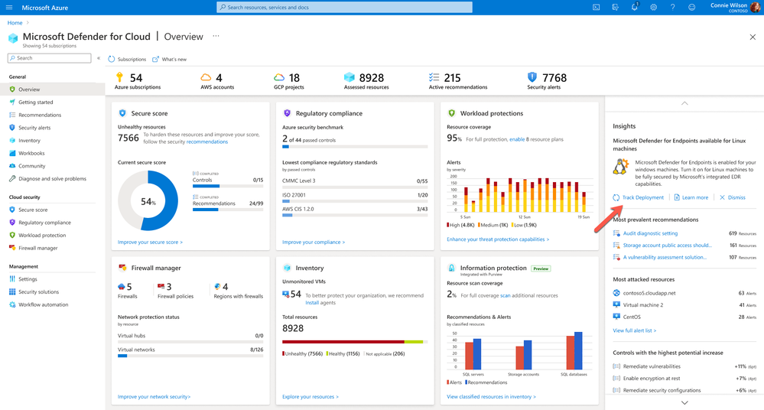Click Track Deployment in Insights
This screenshot has width=764, height=410.
pos(639,197)
